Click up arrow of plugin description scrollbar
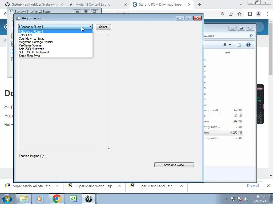 tap(109, 35)
